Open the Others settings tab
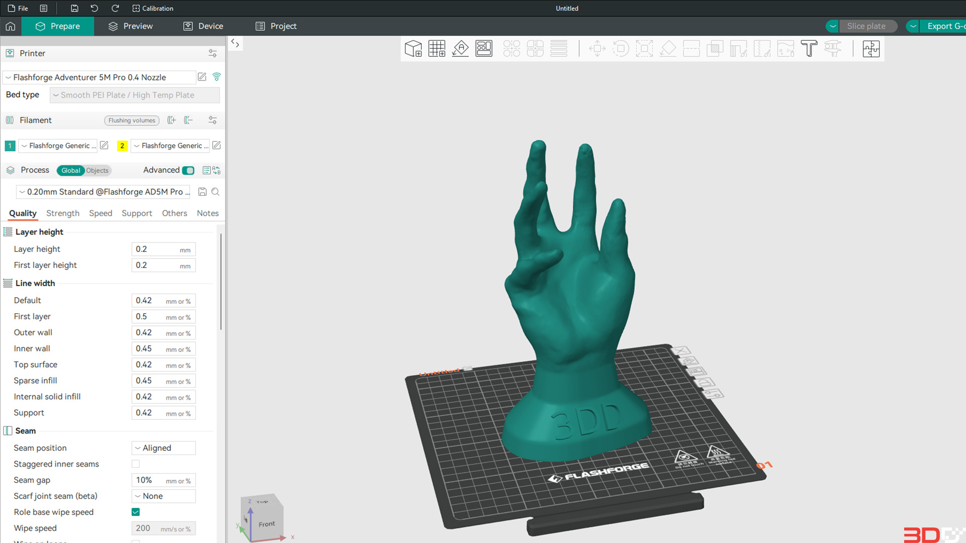 pos(175,213)
